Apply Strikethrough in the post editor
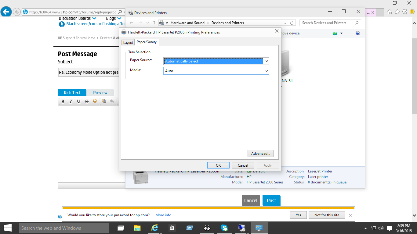The width and height of the screenshot is (417, 234). [x=87, y=101]
